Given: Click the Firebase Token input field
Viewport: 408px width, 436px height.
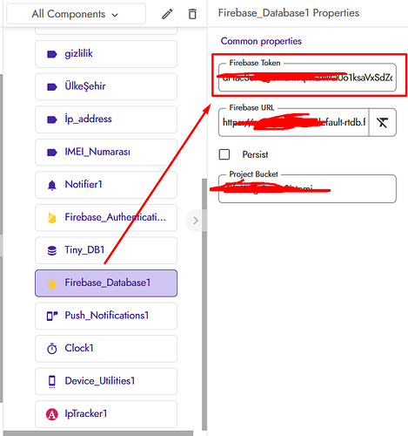Looking at the screenshot, I should [x=307, y=78].
